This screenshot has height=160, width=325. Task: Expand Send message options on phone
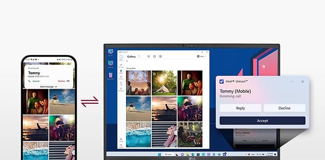tap(49, 87)
